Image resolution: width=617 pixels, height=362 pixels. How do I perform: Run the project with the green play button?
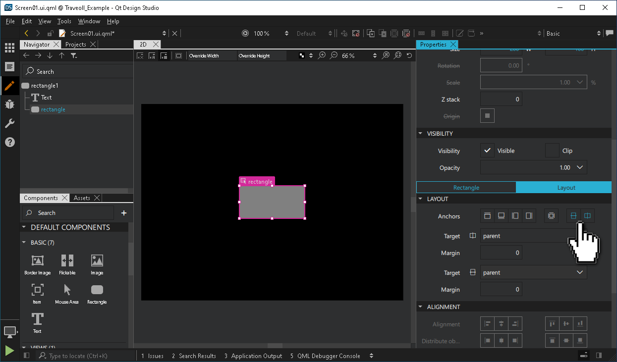[9, 351]
